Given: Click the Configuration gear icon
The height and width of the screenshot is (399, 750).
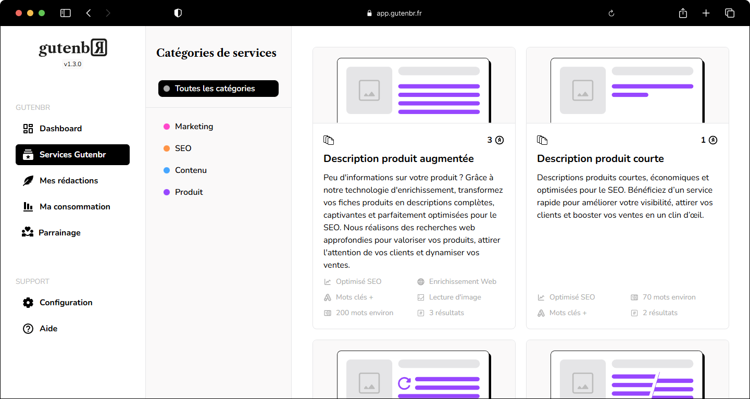Looking at the screenshot, I should (28, 303).
